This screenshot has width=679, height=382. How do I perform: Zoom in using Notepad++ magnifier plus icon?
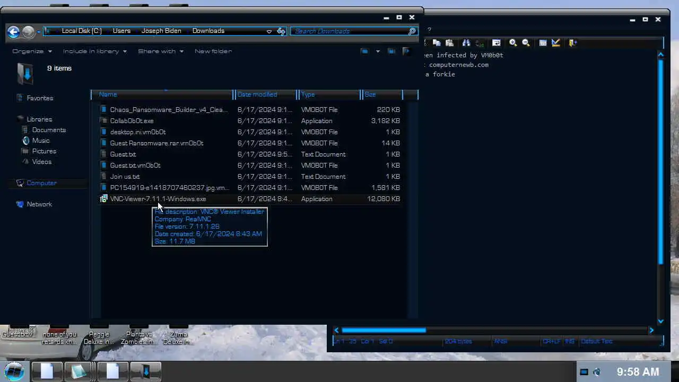pos(513,43)
